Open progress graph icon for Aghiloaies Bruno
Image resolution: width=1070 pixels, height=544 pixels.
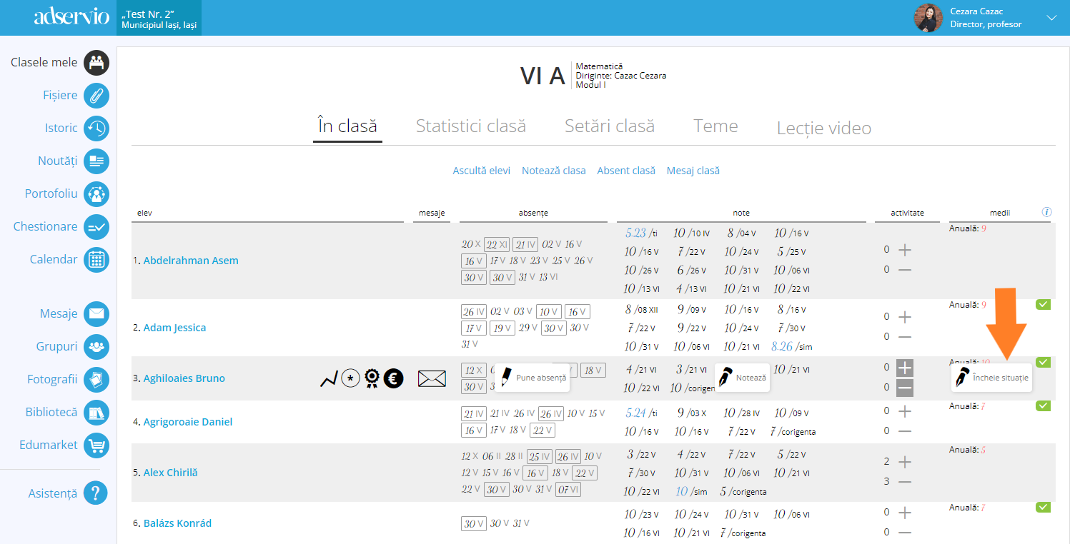click(329, 378)
